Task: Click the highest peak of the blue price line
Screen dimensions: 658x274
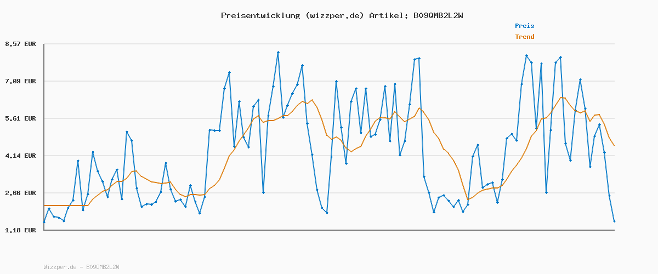Action: [x=278, y=53]
